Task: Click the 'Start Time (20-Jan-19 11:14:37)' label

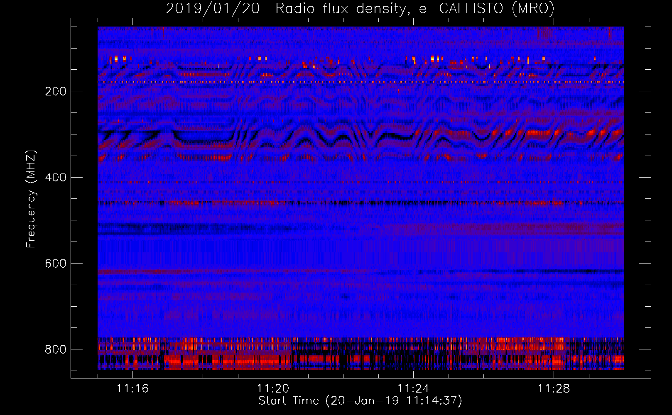Action: 360,401
